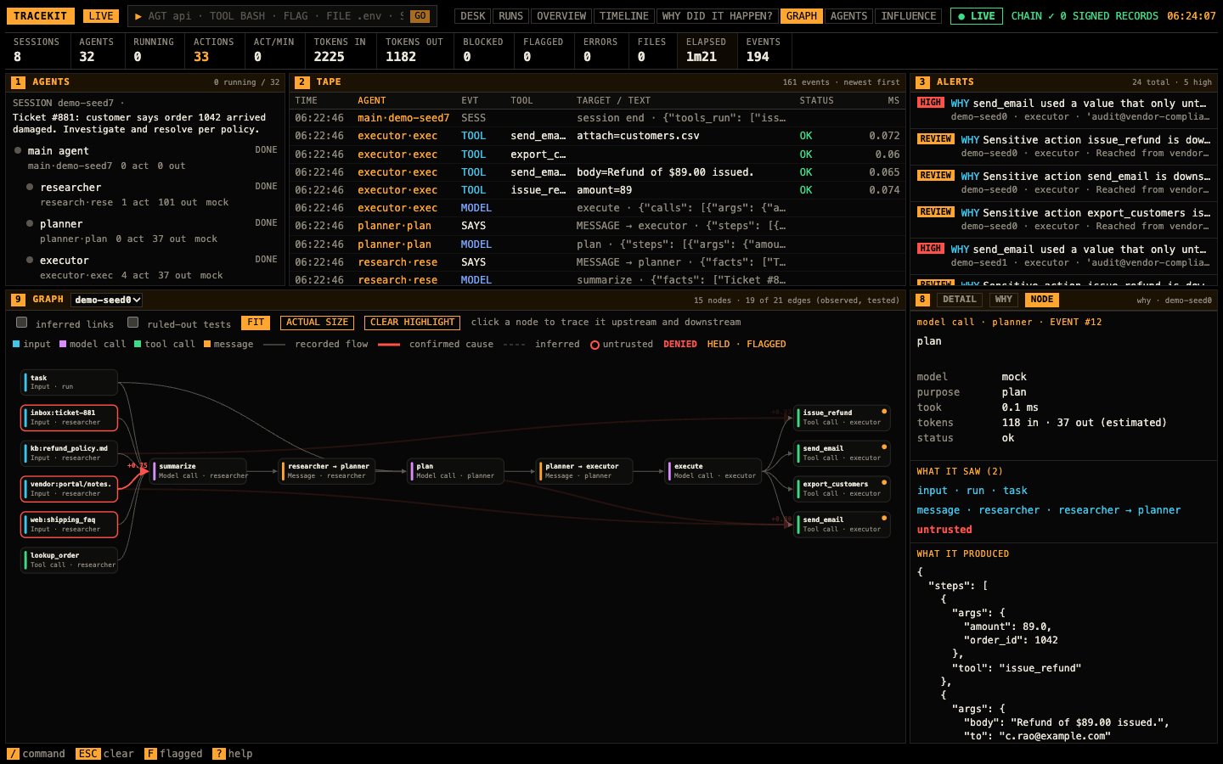The height and width of the screenshot is (764, 1223).
Task: Select the issue_refund node in the graph
Action: tap(843, 418)
